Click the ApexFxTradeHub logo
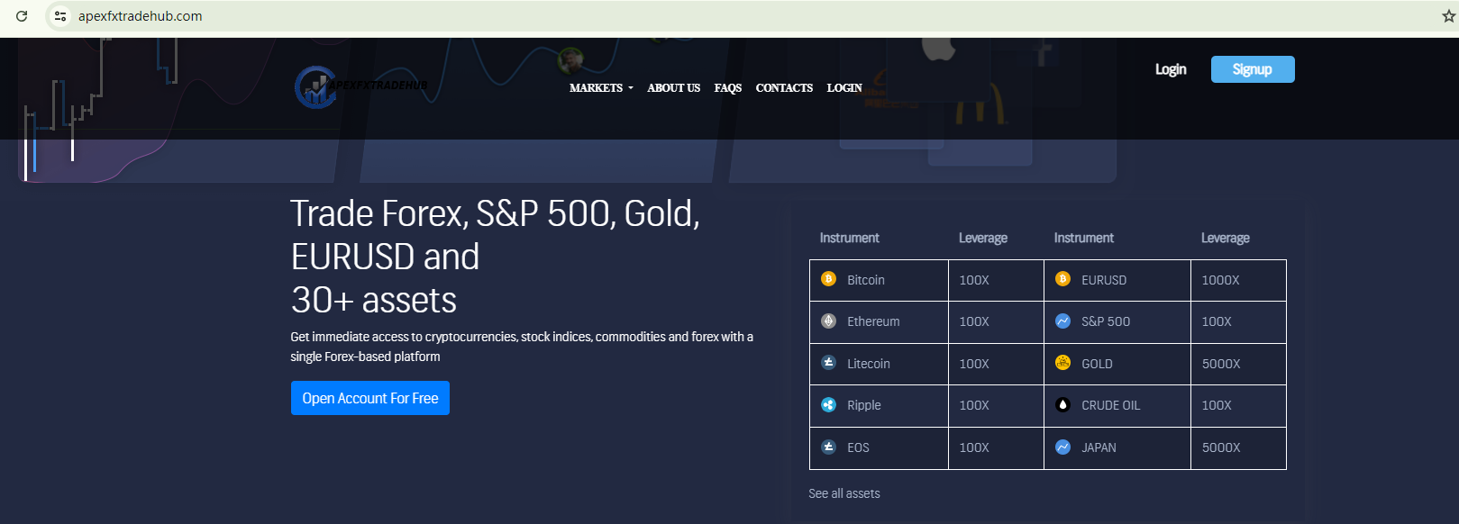 point(361,86)
